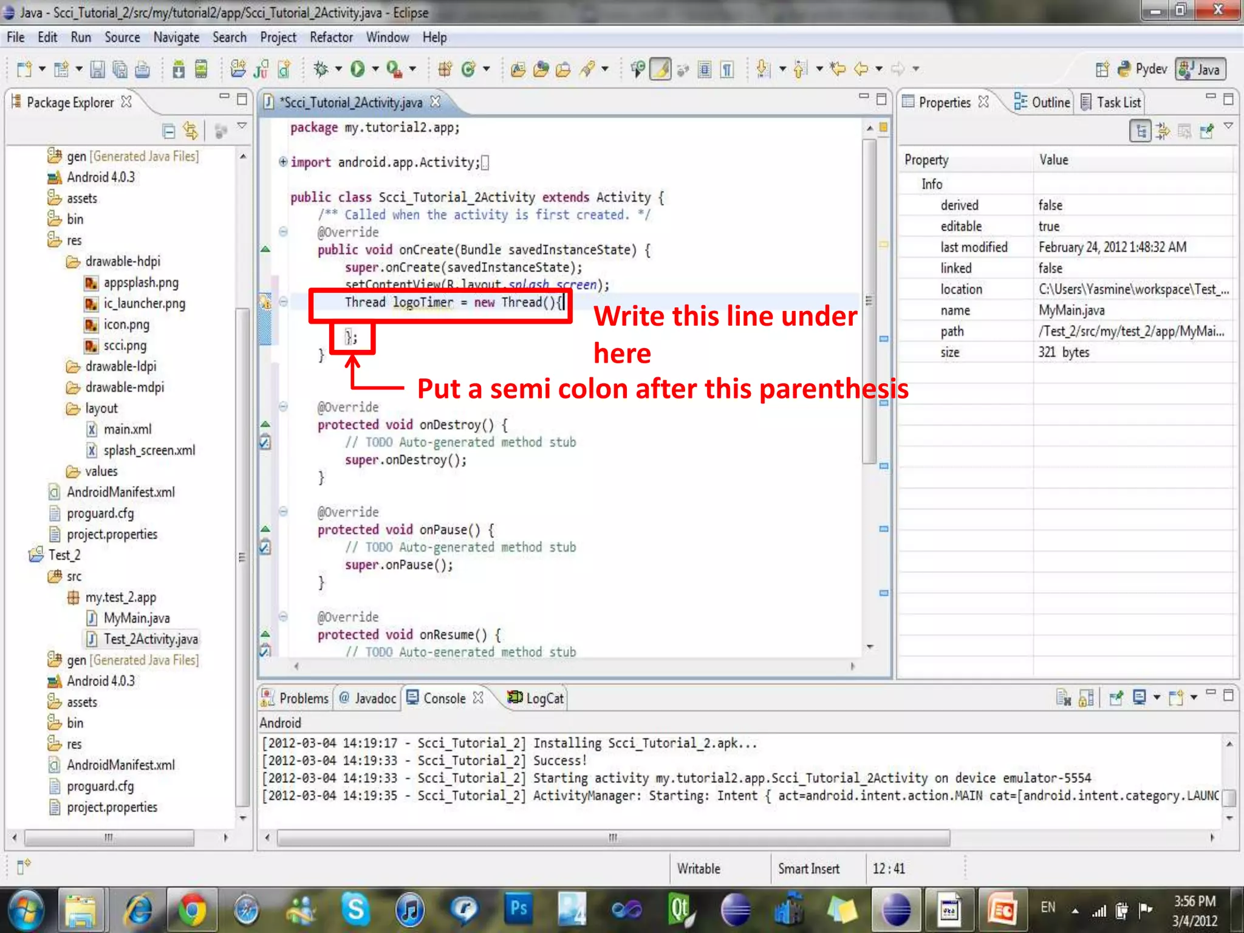Click the Run External Tools icon

click(x=394, y=69)
